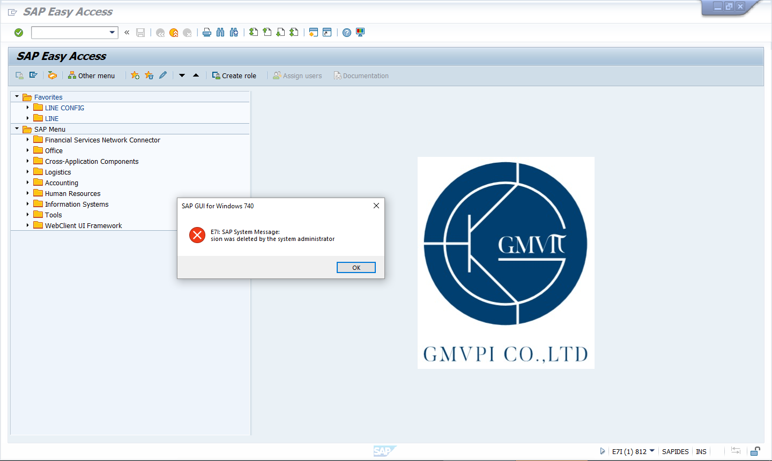Click the Create New Session icon
Viewport: 772px width, 461px height.
click(x=314, y=33)
